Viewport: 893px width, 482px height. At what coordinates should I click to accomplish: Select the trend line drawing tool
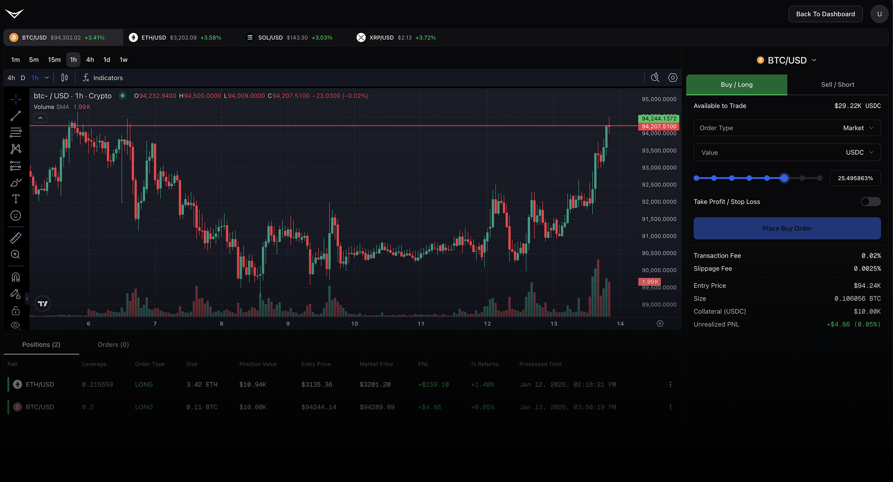16,116
